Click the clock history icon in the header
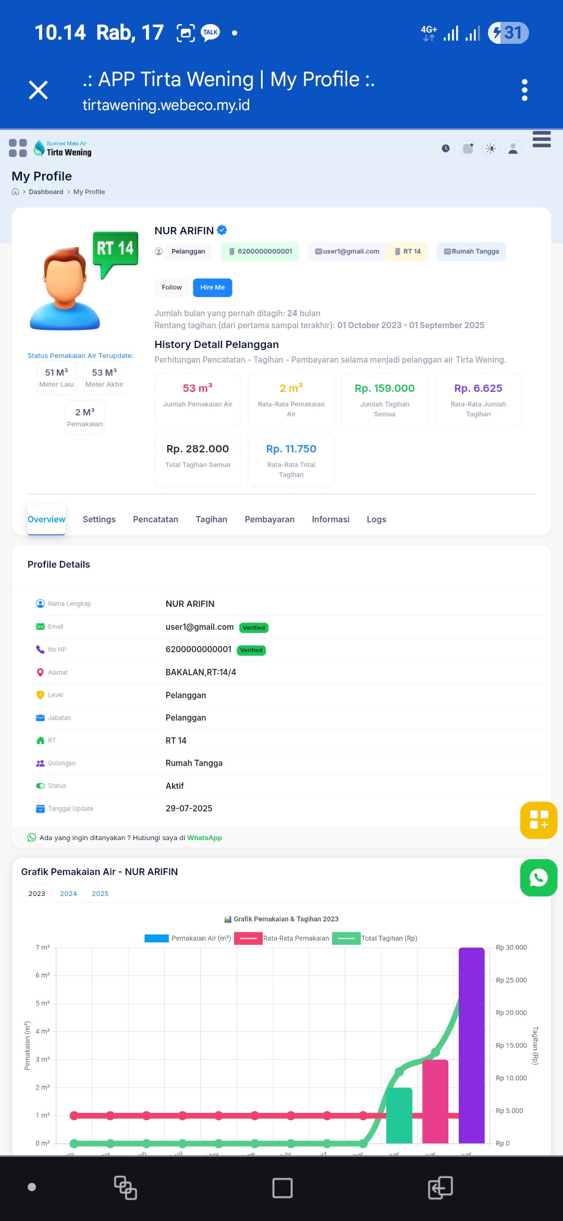The width and height of the screenshot is (563, 1221). (446, 149)
